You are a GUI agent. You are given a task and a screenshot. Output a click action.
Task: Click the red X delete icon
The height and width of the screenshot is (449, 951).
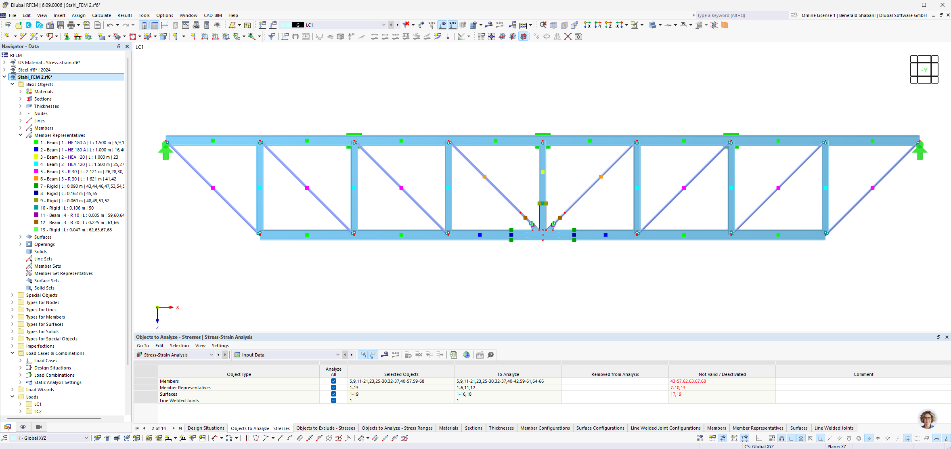pyautogui.click(x=568, y=36)
